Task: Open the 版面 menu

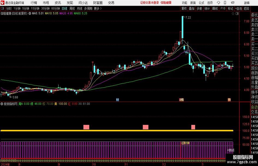Action: [193, 3]
